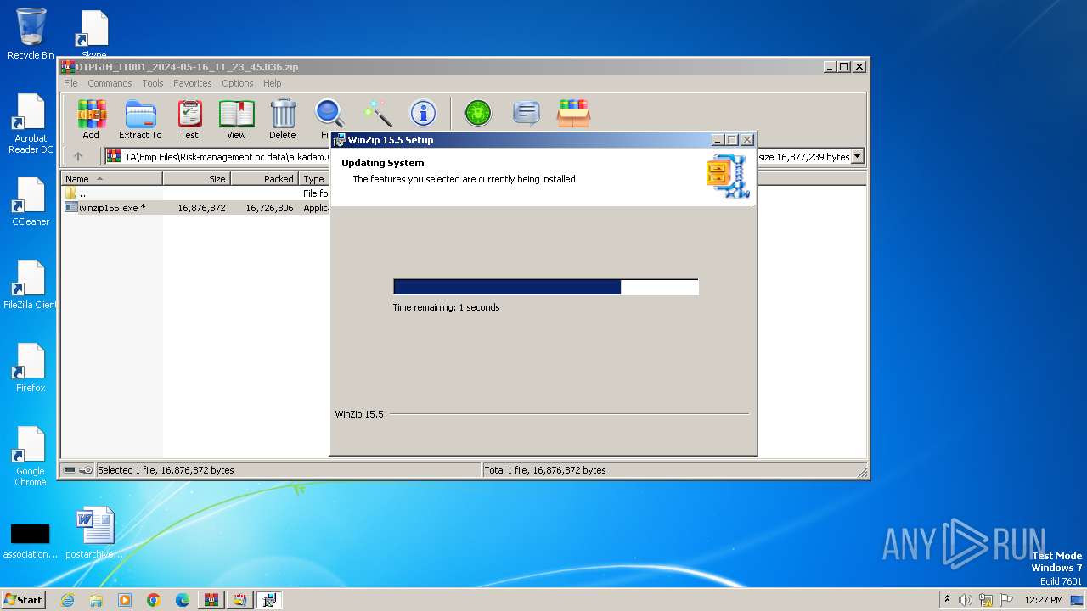Open the Favorites menu

pyautogui.click(x=193, y=83)
